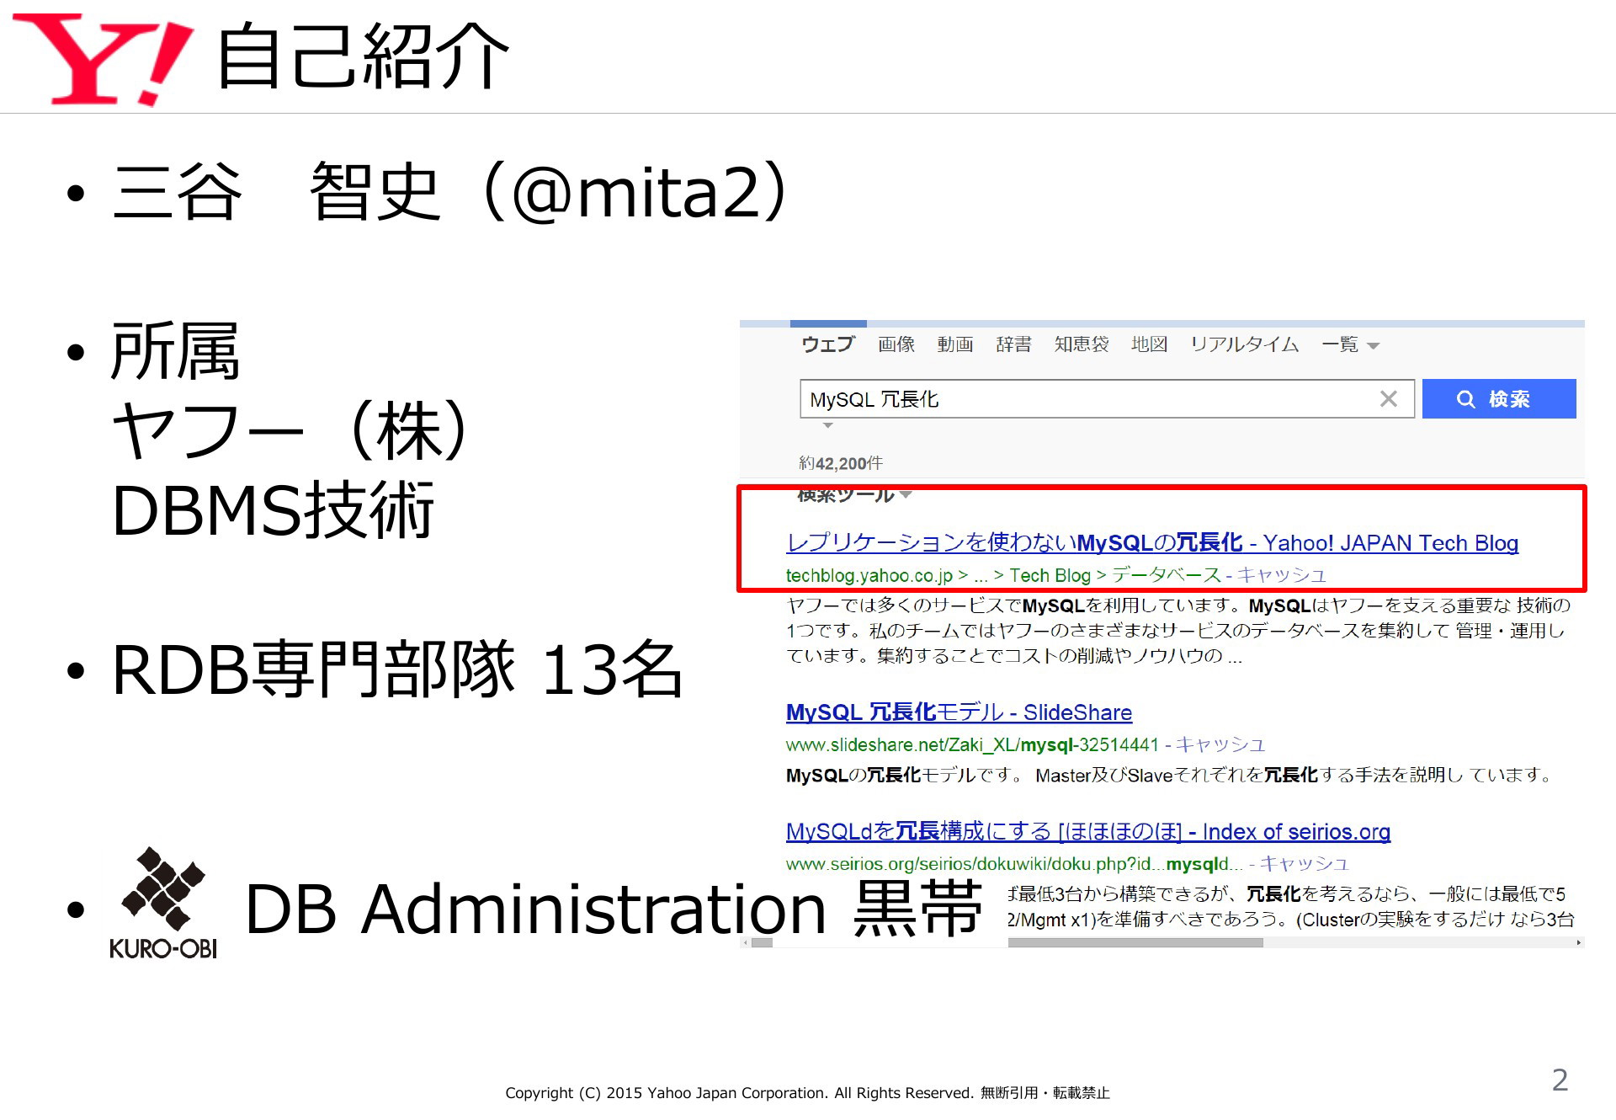Click the KURO-OBI logo
Image resolution: width=1616 pixels, height=1120 pixels.
pos(163,903)
